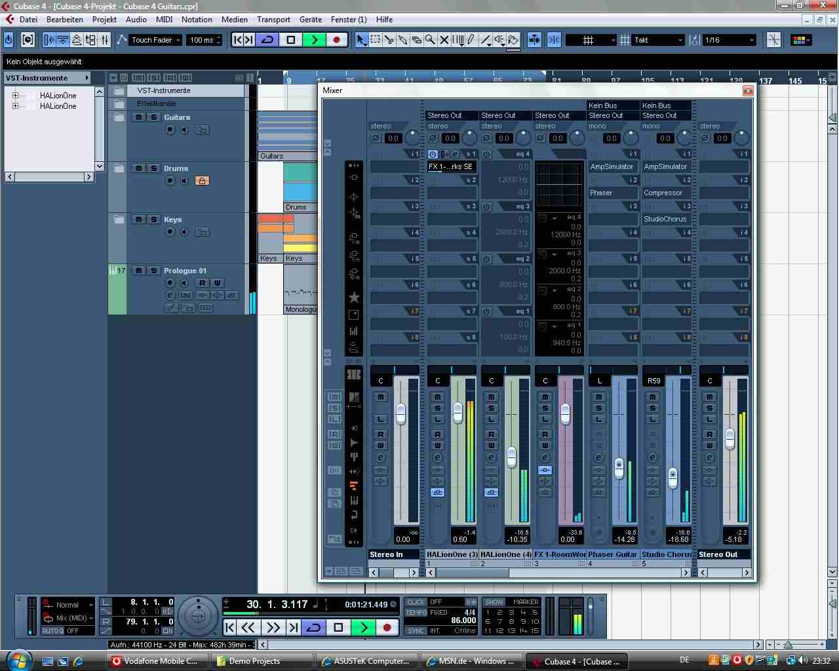Click StudioChorus insert slot
This screenshot has height=671, width=839.
[667, 219]
